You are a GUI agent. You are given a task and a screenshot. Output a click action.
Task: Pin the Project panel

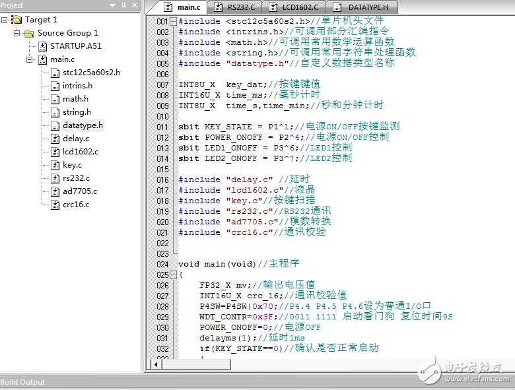pos(124,5)
